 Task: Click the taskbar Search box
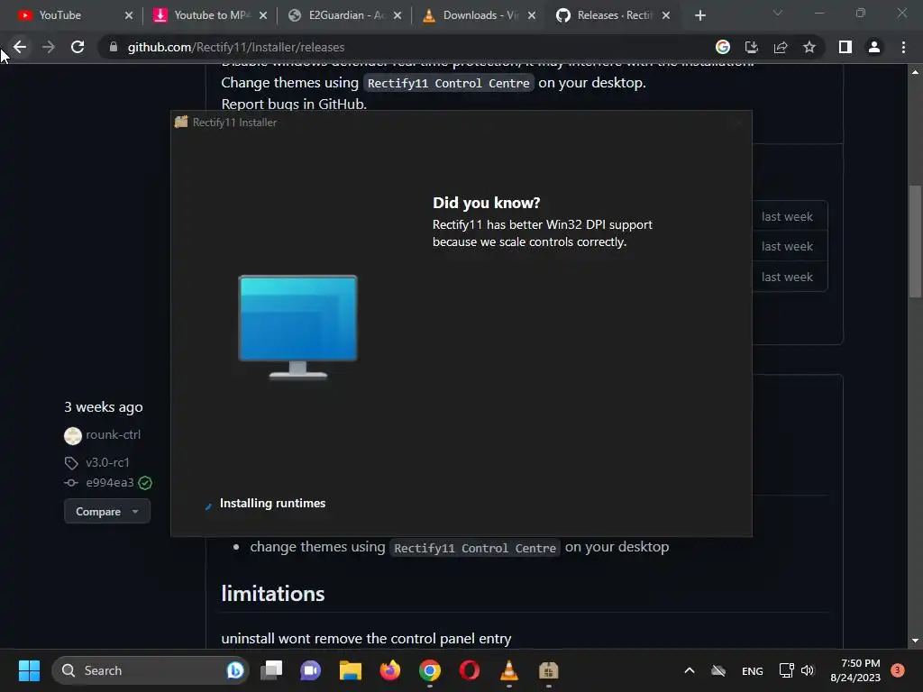click(151, 670)
